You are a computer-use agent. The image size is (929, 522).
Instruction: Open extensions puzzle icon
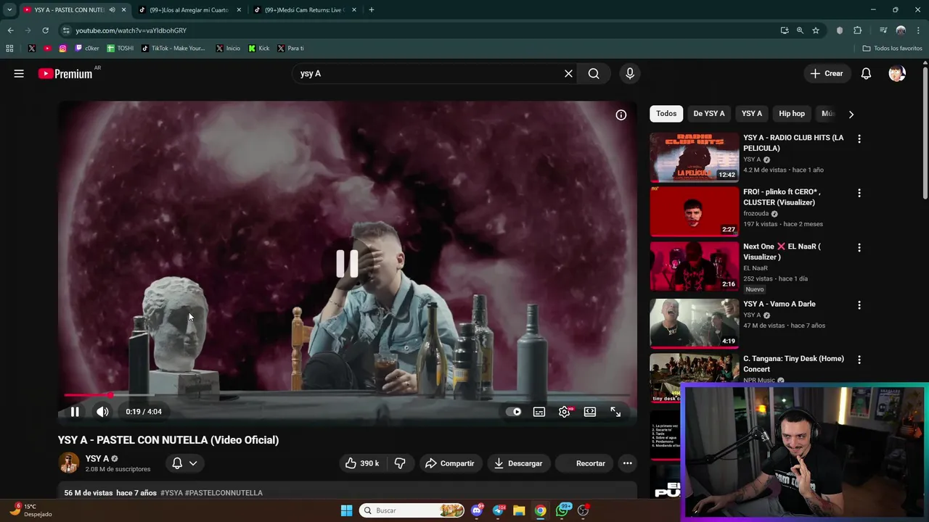point(858,30)
